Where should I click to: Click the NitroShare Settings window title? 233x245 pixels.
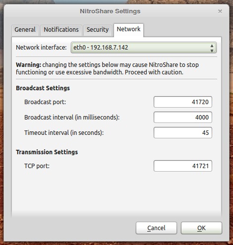pos(110,11)
